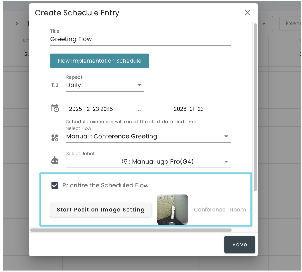Edit the Title field containing Greeting Flow

pyautogui.click(x=140, y=39)
